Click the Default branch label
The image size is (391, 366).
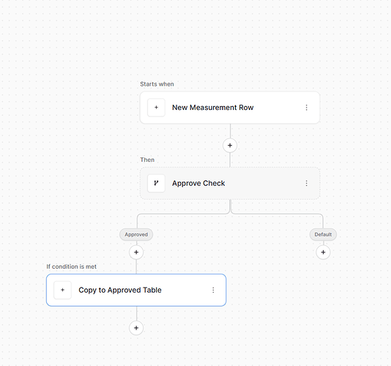coord(323,234)
